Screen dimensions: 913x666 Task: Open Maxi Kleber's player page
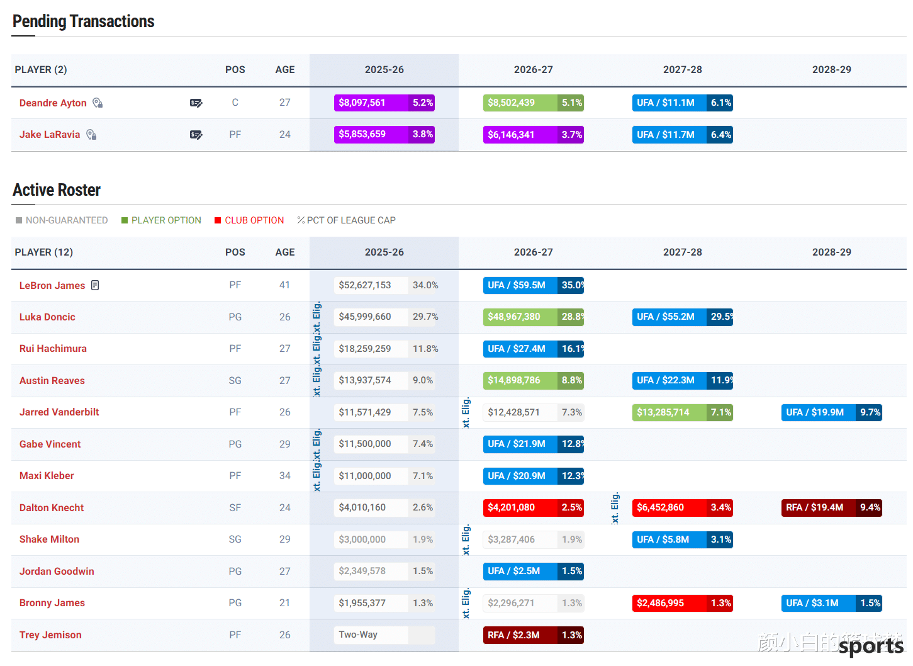pos(47,475)
